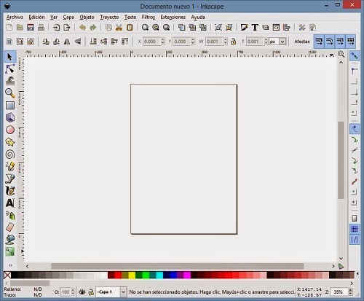Toggle the width/height lock icon
The height and width of the screenshot is (301, 364).
point(233,42)
